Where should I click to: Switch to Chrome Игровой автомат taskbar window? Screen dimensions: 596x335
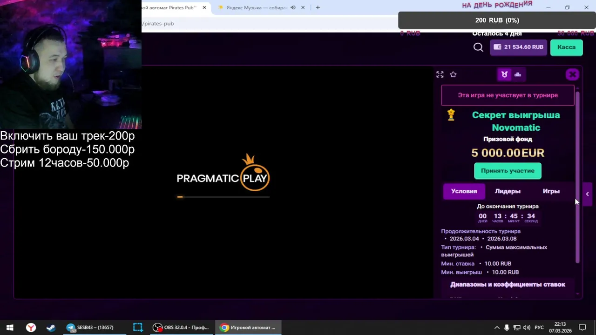click(248, 328)
